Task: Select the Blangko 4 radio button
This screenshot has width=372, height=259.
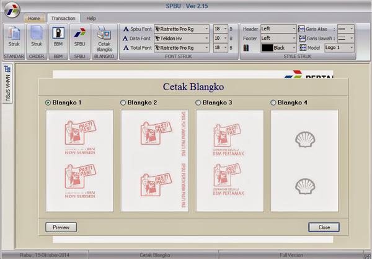Action: click(x=273, y=102)
